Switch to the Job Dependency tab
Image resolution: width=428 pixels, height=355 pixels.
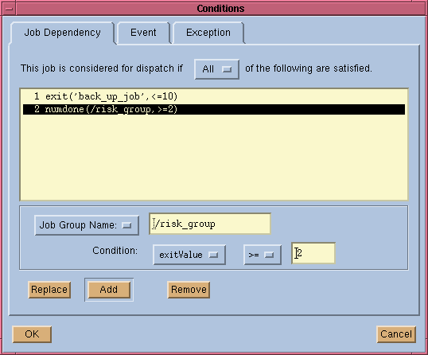click(62, 33)
